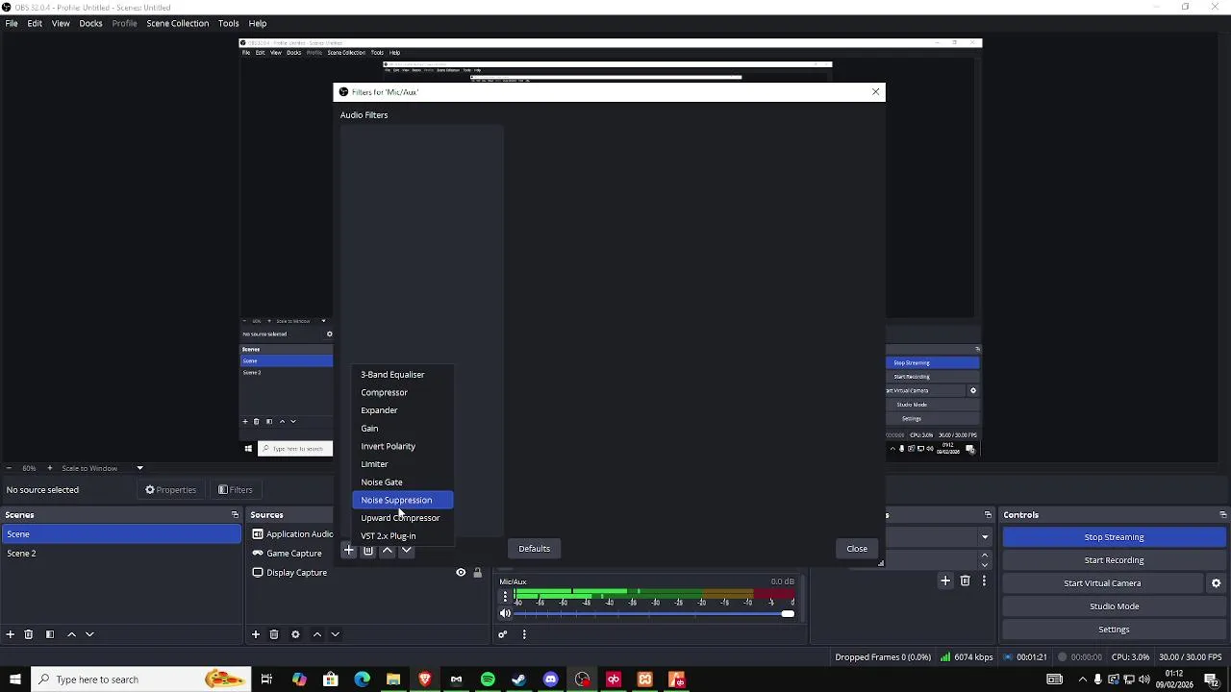Add a new scene in Scenes dock
1231x692 pixels.
pos(11,634)
